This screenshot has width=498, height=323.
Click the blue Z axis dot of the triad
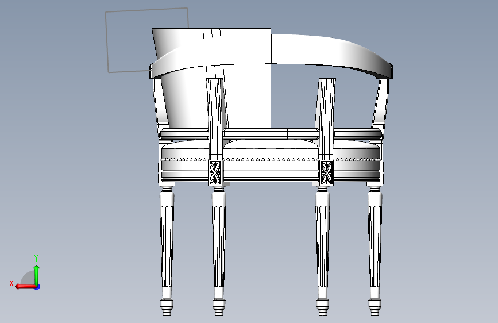(37, 287)
